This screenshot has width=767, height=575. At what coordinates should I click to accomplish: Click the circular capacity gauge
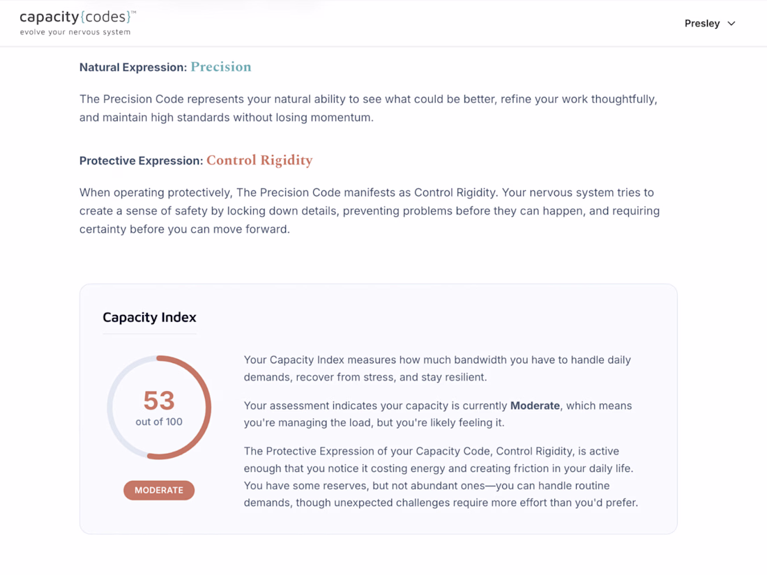159,407
